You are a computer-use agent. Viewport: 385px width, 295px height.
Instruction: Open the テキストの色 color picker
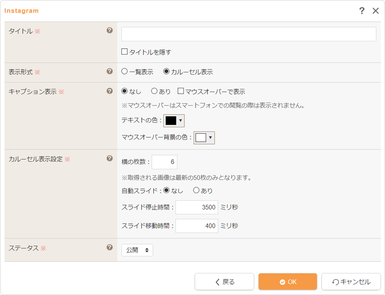[174, 121]
